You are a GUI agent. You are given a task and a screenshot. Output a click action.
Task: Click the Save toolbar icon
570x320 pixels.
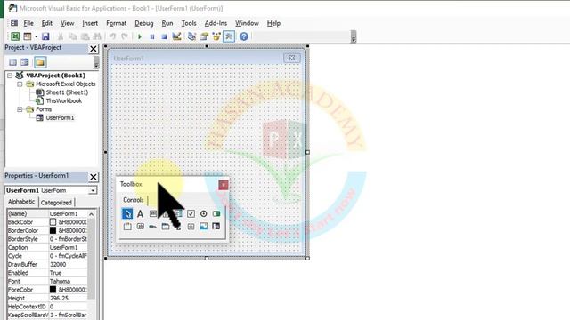click(45, 36)
